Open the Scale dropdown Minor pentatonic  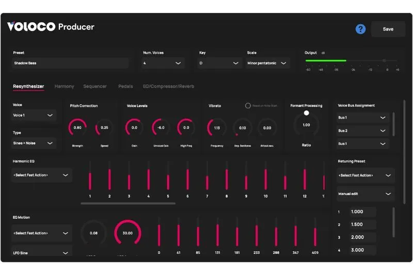pos(268,63)
